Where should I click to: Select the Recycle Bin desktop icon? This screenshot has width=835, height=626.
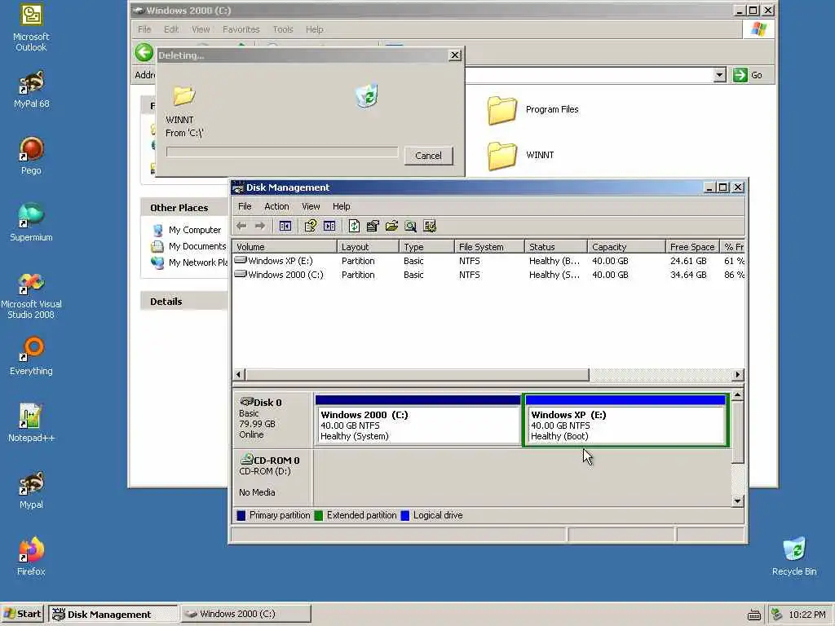point(794,557)
